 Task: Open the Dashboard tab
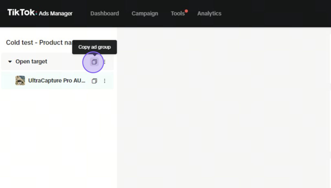pos(105,14)
